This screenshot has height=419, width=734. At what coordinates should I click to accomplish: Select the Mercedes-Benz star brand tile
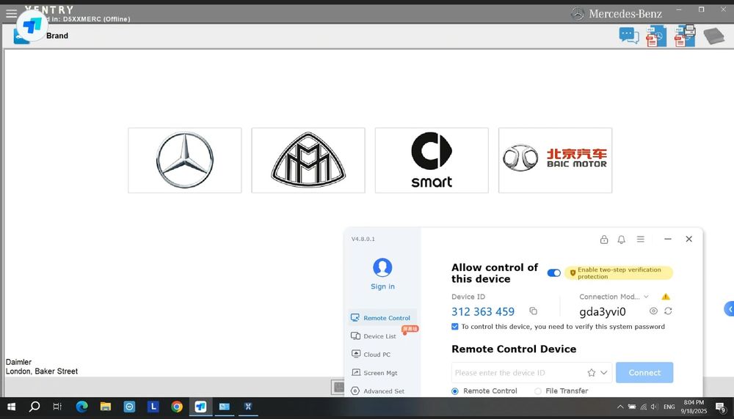[x=185, y=160]
